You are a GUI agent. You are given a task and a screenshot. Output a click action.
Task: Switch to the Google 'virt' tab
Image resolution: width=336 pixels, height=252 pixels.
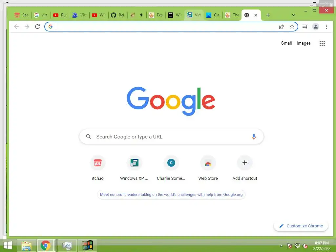tap(41, 15)
